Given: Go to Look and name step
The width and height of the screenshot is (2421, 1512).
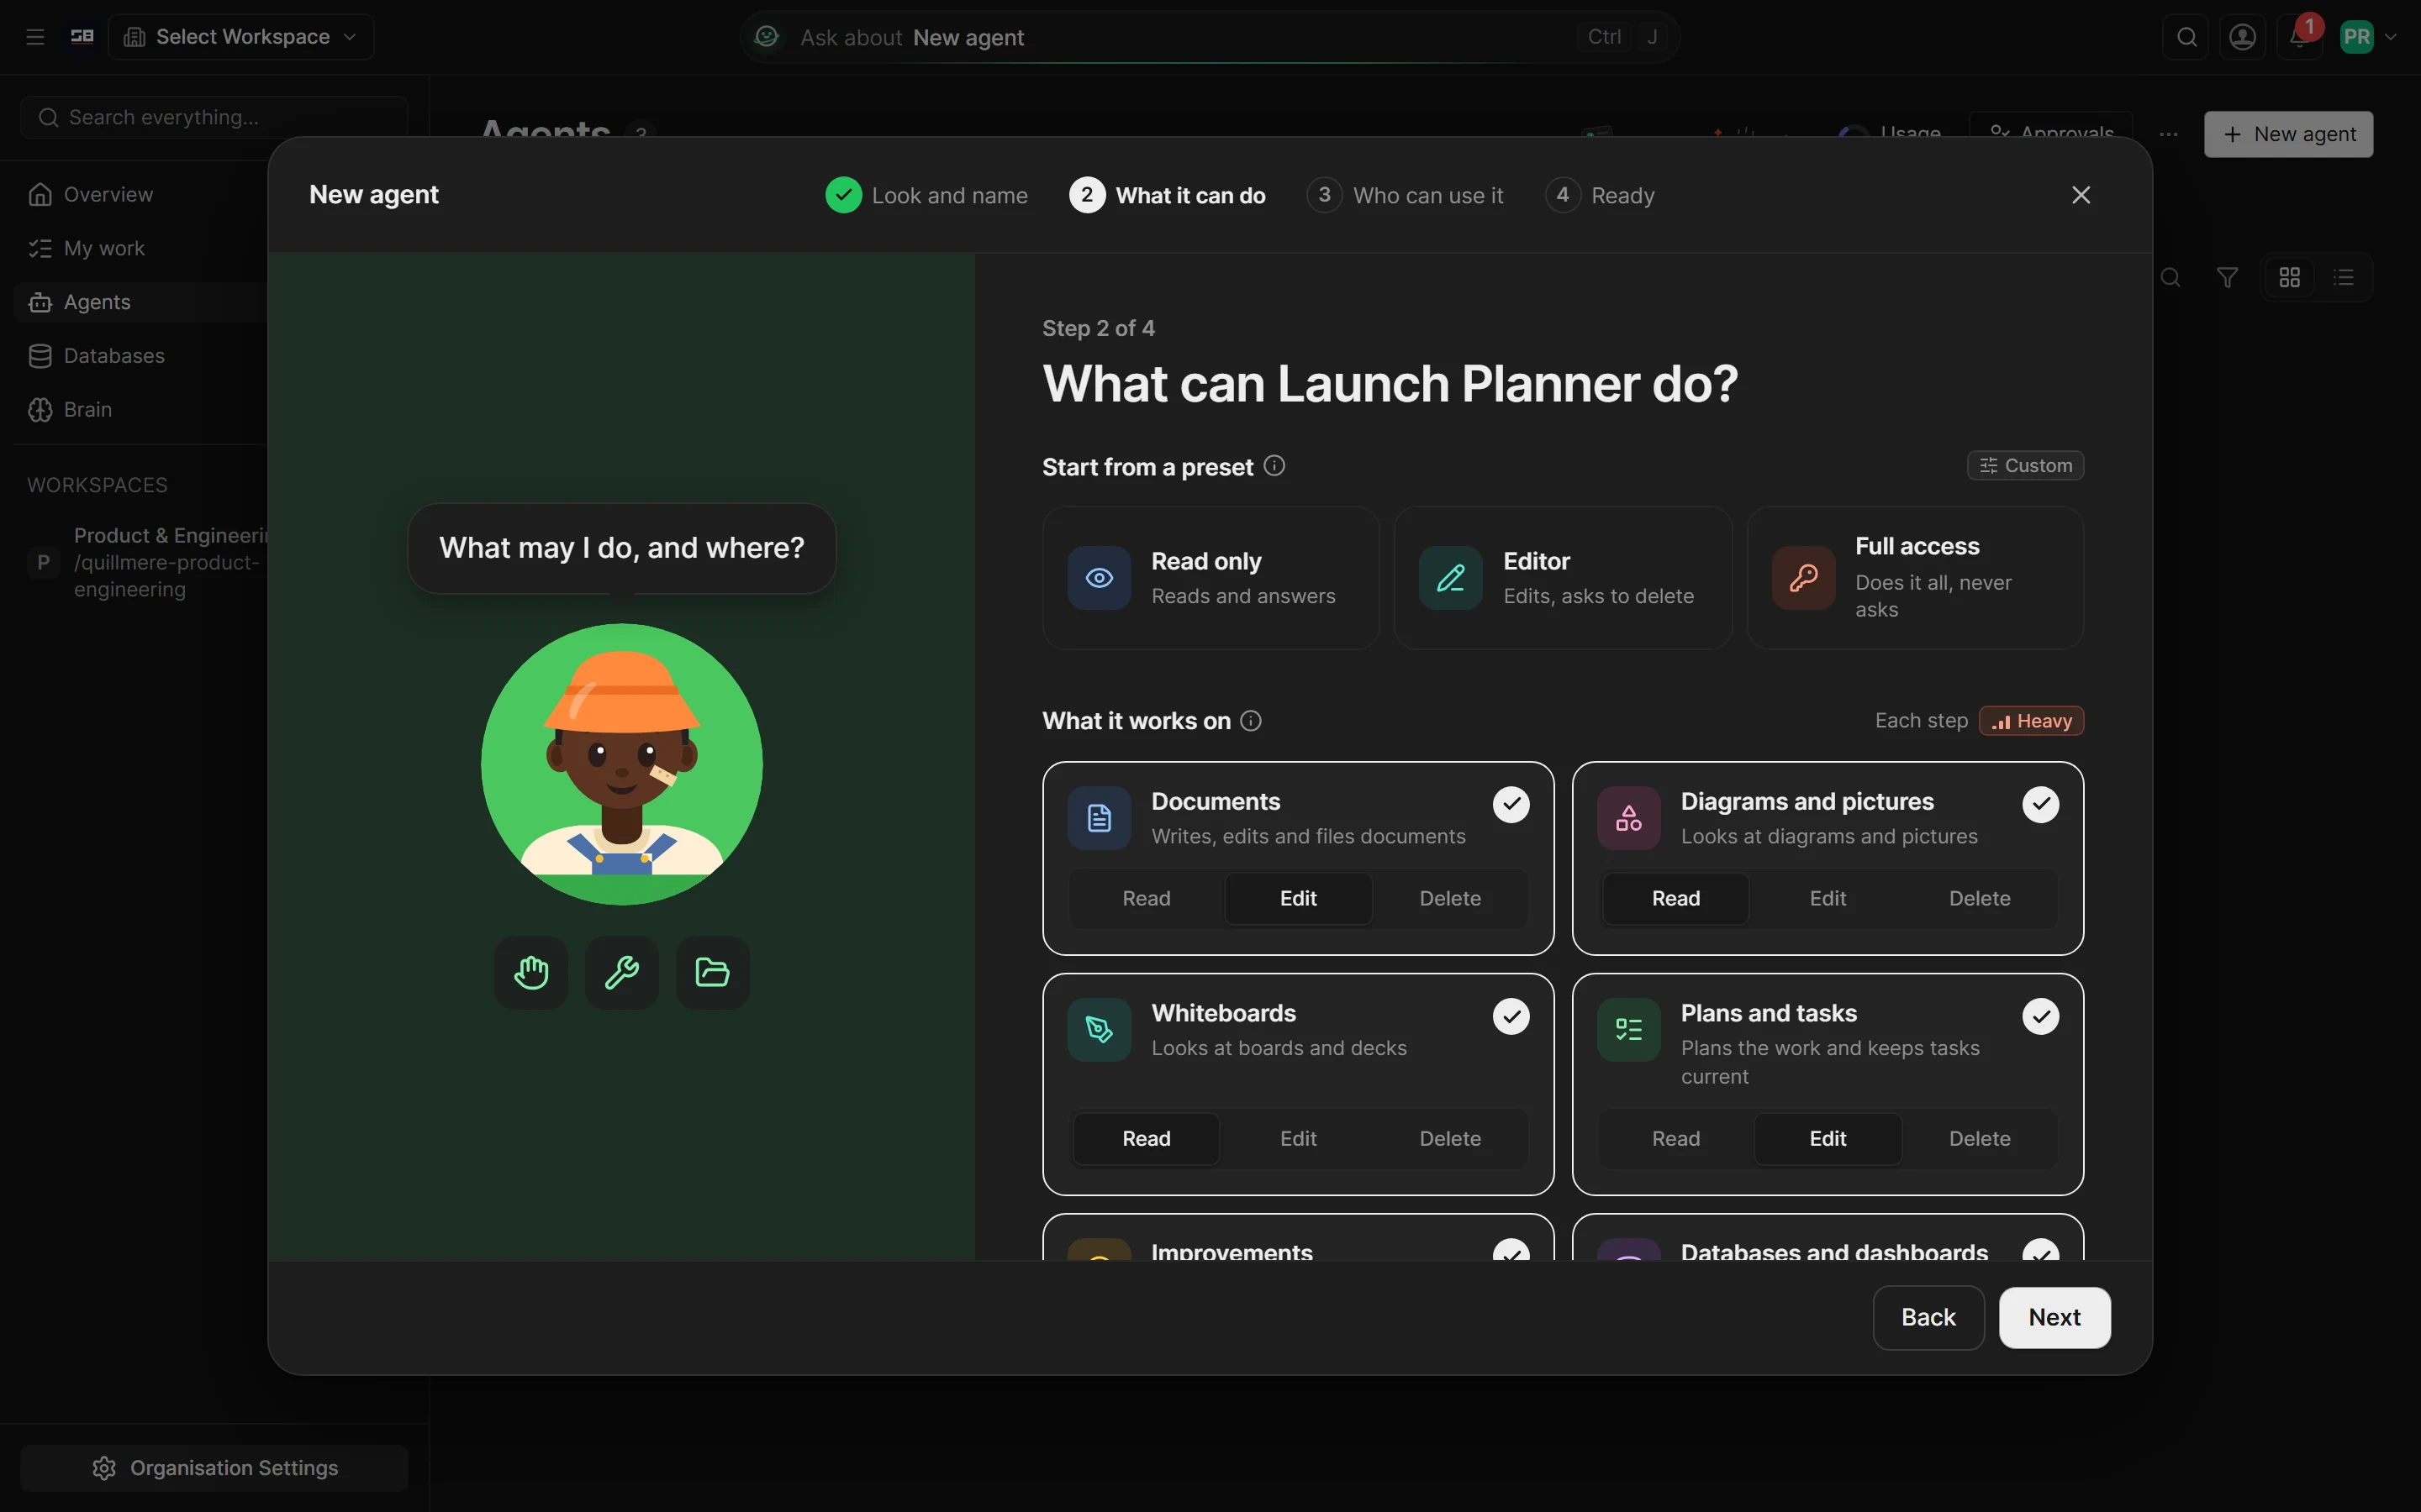Looking at the screenshot, I should tap(926, 195).
